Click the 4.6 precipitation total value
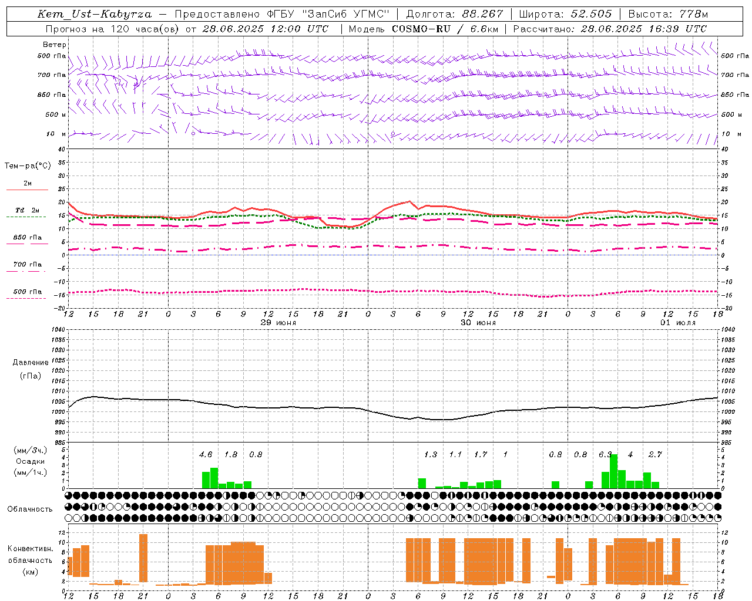Image resolution: width=752 pixels, height=601 pixels. point(206,454)
